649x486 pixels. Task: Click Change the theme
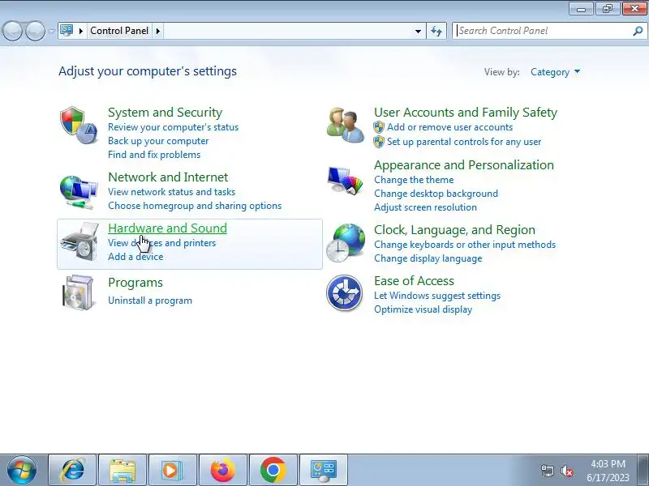point(414,180)
